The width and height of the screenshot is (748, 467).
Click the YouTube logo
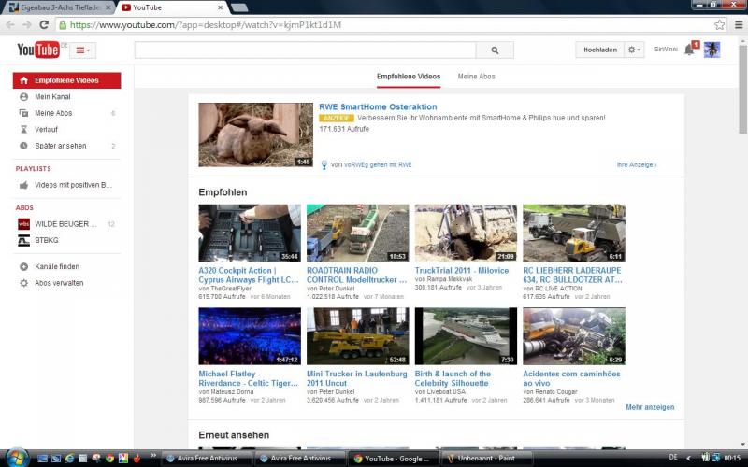[38, 50]
